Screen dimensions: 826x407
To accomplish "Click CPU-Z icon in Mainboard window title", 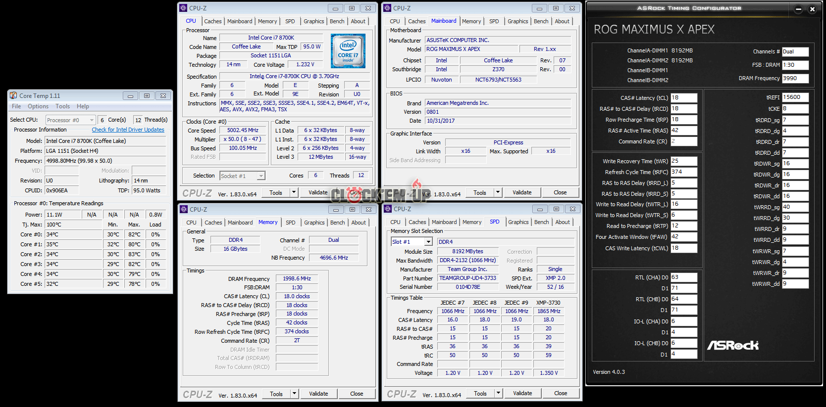I will click(x=388, y=8).
